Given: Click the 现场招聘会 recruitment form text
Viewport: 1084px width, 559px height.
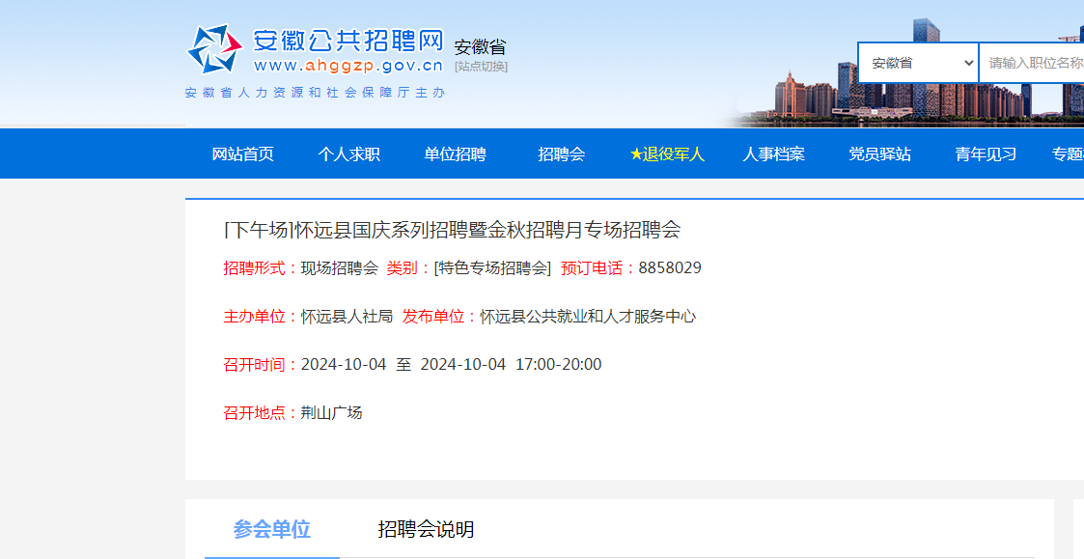Looking at the screenshot, I should pos(340,267).
